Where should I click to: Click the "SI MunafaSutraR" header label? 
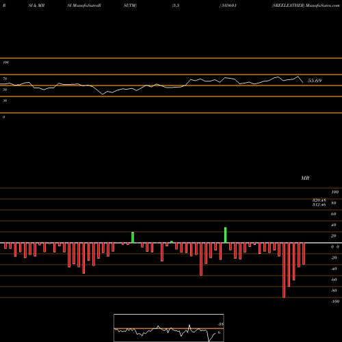[84, 5]
